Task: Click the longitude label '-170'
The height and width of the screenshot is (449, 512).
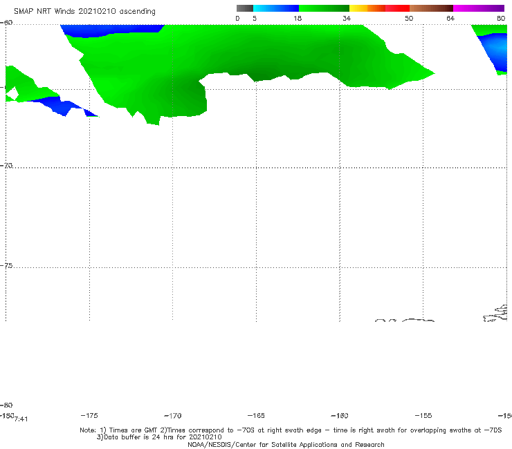Action: coord(173,416)
